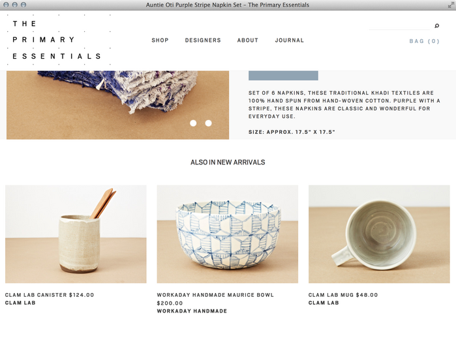Open the Designers menu
The height and width of the screenshot is (338, 456).
tap(203, 40)
